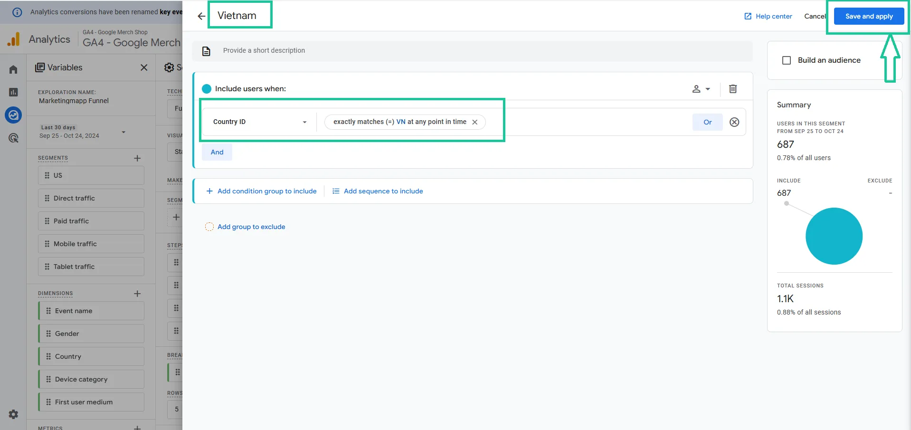Add sequence to include

click(x=378, y=191)
